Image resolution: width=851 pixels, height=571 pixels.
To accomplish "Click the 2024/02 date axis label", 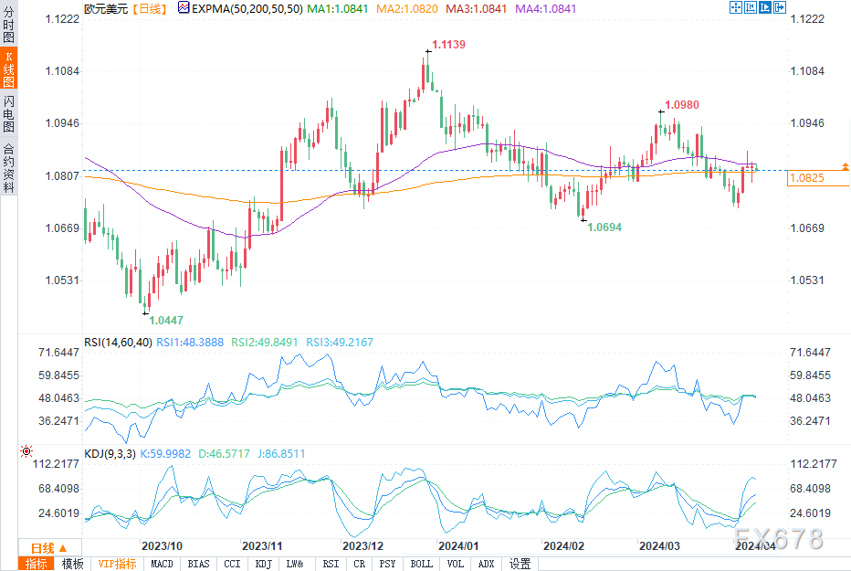I will (564, 546).
